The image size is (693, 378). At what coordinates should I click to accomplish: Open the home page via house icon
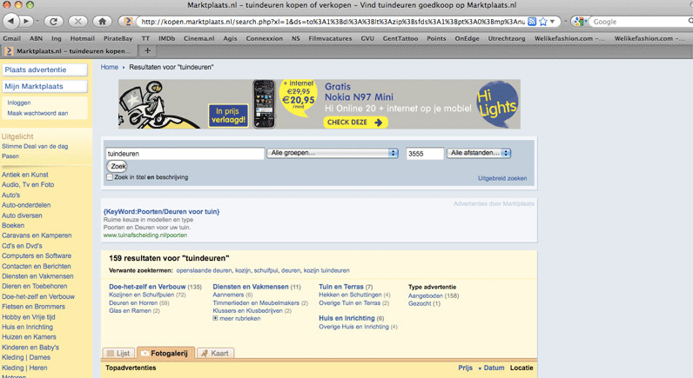[x=102, y=21]
